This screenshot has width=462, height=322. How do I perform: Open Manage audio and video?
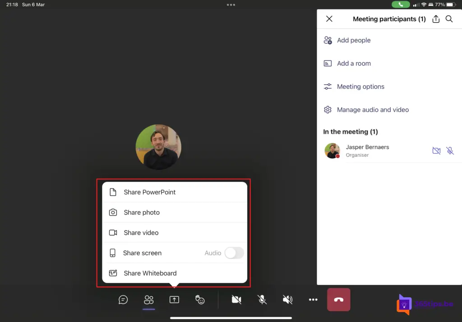coord(389,110)
